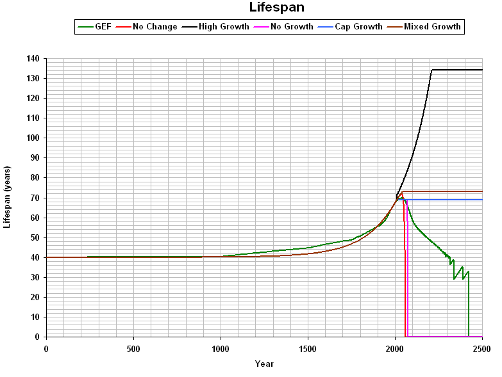Select the No Growth legend label

[x=292, y=27]
